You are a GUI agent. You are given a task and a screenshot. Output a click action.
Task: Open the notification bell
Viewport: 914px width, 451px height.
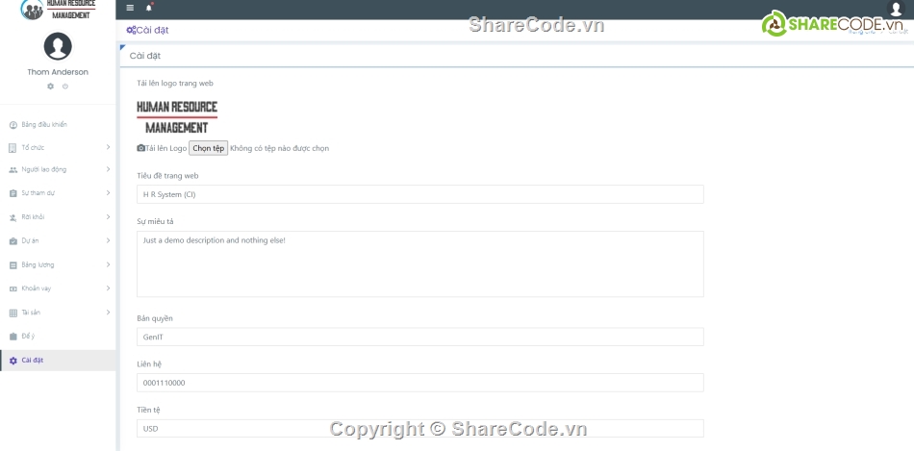pyautogui.click(x=149, y=8)
